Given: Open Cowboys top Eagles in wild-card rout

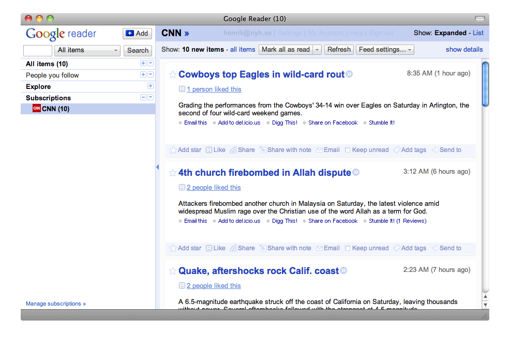Looking at the screenshot, I should click(x=262, y=74).
